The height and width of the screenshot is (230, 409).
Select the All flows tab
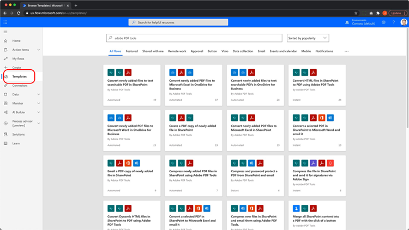point(115,51)
